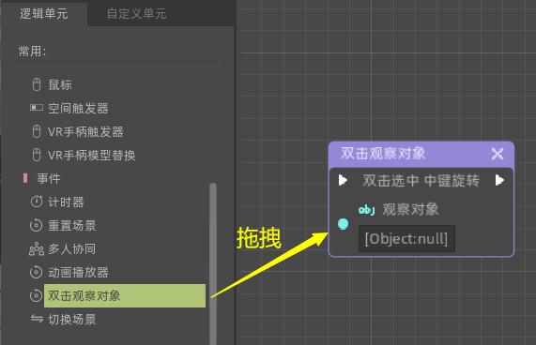
Task: Click the cyan 观察对象 input port dot
Action: coord(343,224)
